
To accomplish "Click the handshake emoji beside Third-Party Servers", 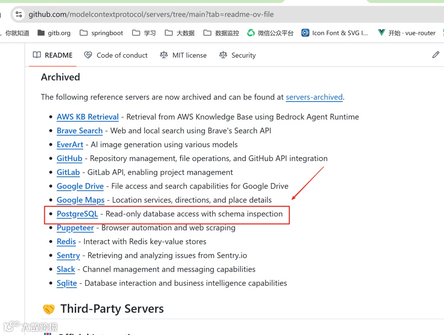I will click(49, 309).
